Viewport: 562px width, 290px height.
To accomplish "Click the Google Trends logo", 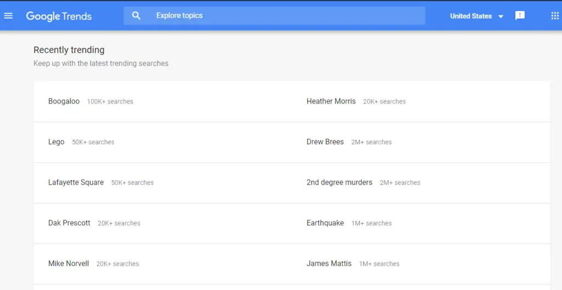I will pos(59,16).
